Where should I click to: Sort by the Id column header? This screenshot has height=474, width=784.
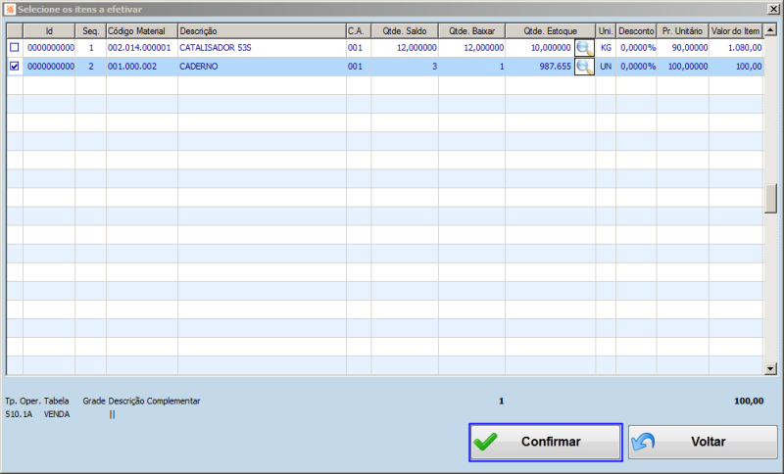pos(49,31)
